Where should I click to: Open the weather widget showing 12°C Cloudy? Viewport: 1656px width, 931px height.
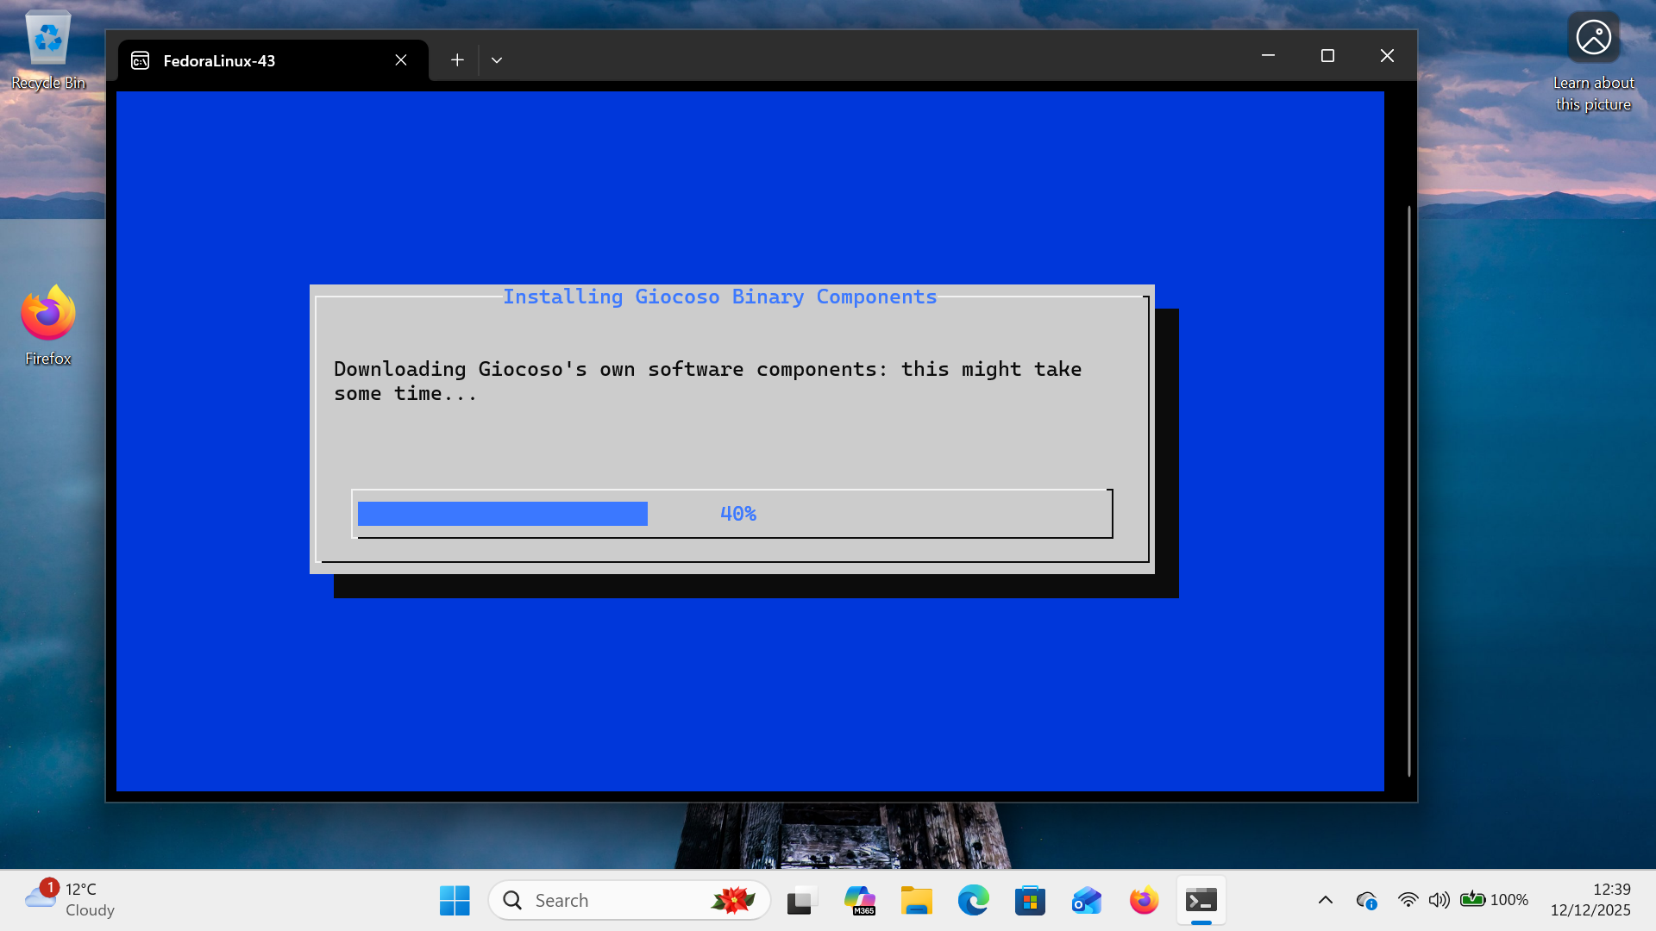click(69, 899)
